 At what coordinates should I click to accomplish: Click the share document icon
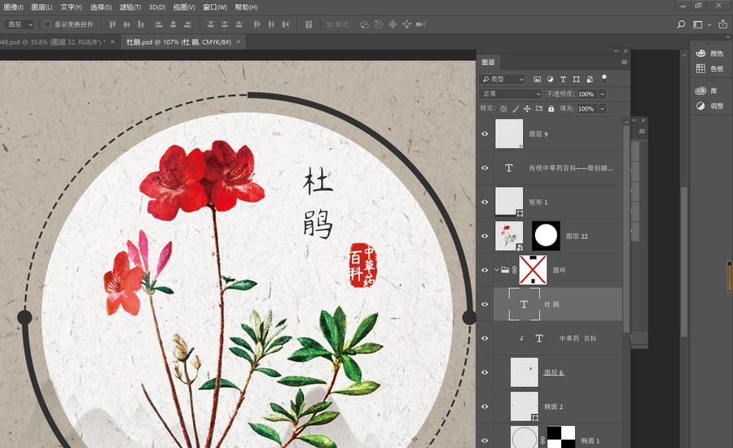coord(722,24)
